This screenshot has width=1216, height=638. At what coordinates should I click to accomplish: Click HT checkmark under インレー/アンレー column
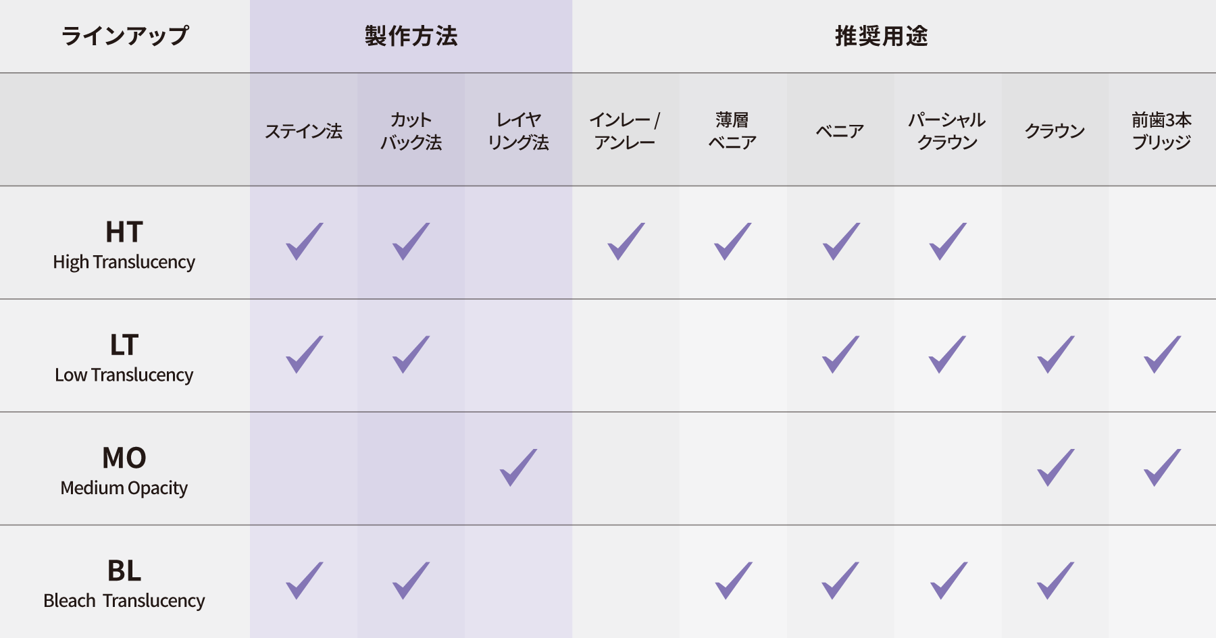click(x=626, y=242)
